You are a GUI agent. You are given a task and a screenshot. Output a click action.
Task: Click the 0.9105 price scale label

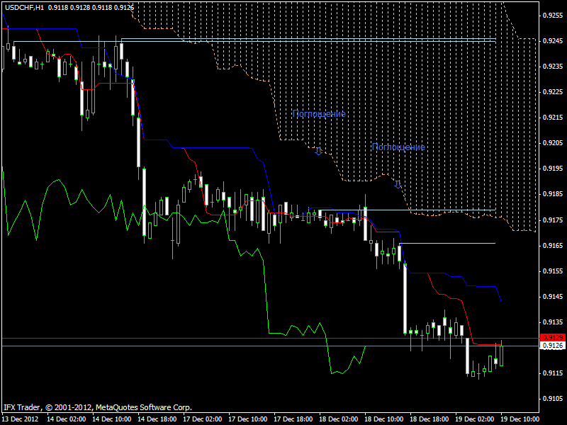pyautogui.click(x=552, y=399)
